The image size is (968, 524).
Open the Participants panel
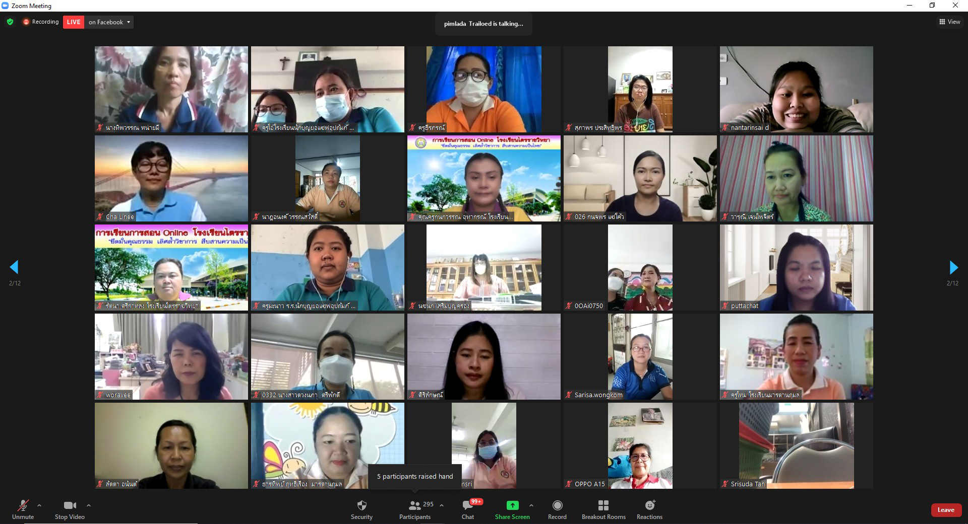point(416,509)
